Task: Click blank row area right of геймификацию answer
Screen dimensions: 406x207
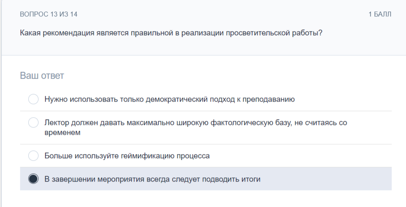Action: point(300,156)
